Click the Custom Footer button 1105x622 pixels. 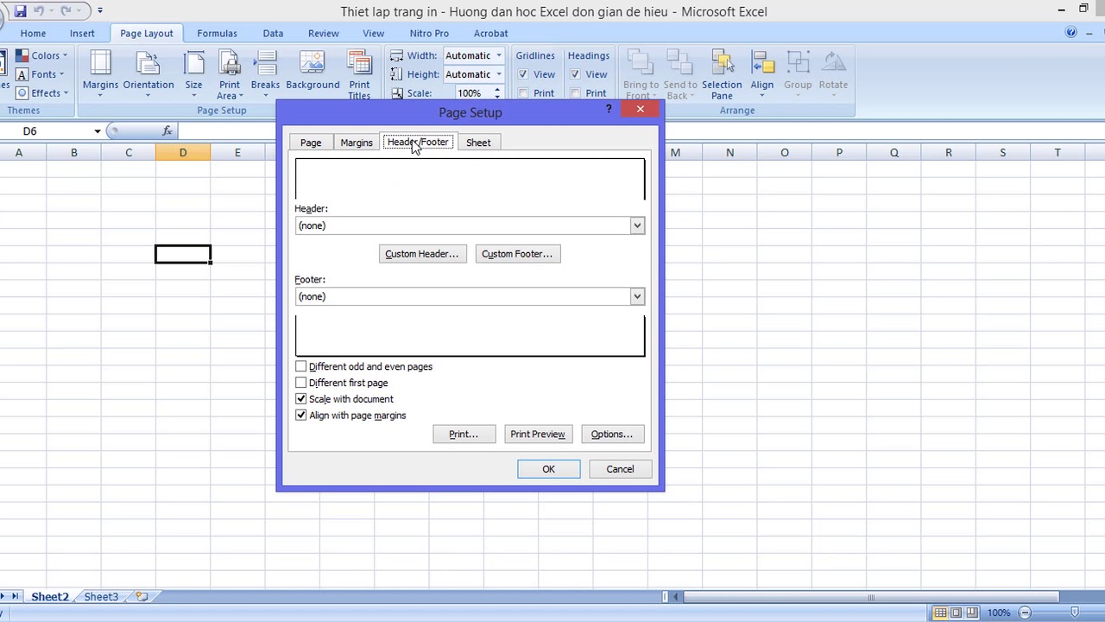pyautogui.click(x=517, y=254)
